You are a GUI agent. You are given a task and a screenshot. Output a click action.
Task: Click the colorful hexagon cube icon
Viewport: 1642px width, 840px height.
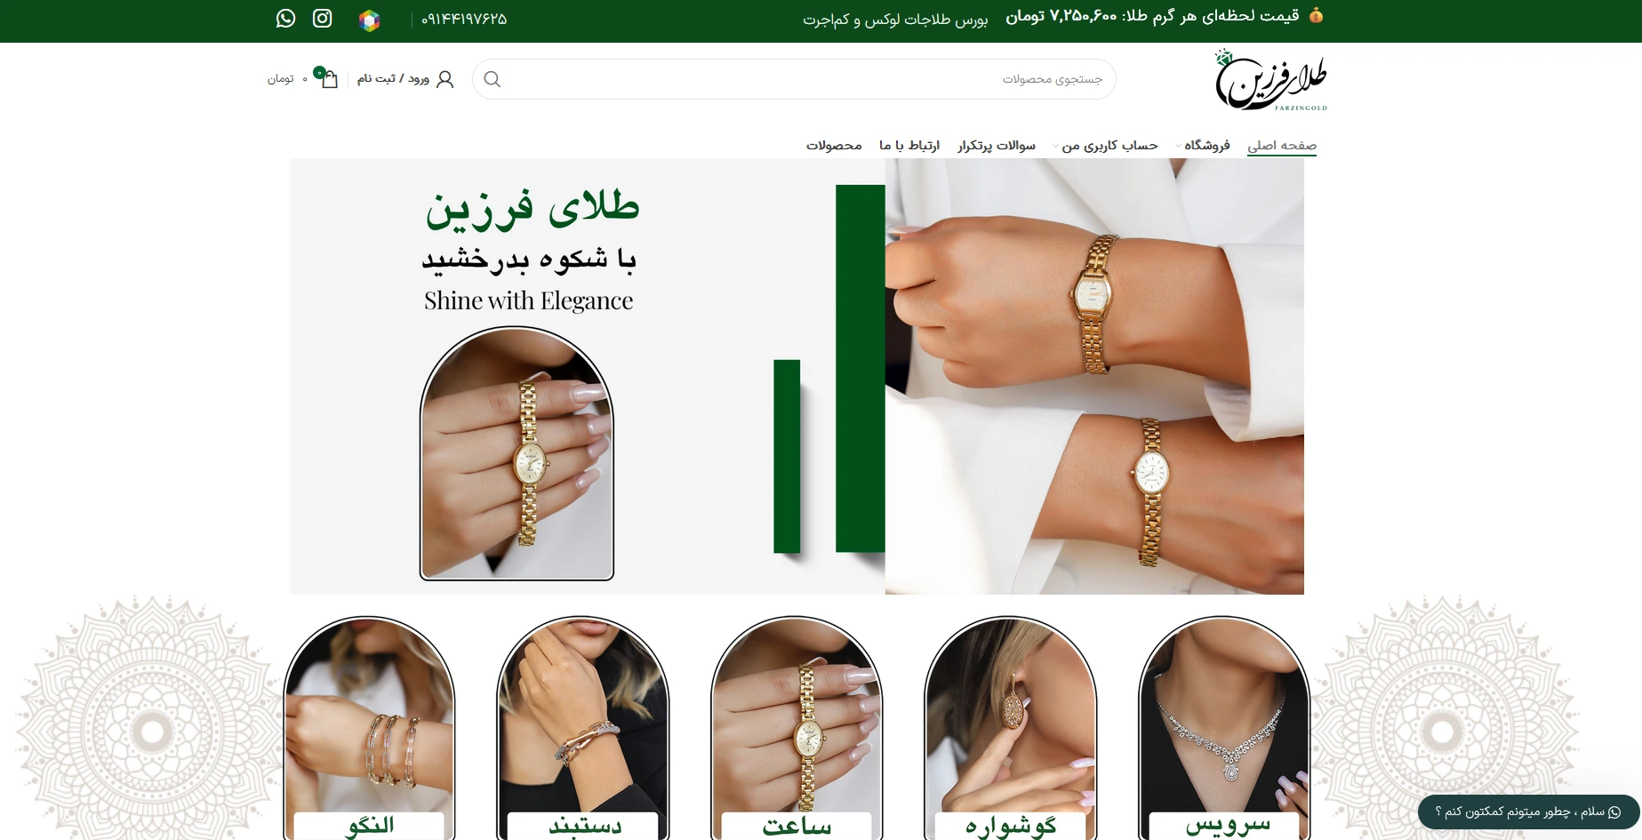[369, 20]
